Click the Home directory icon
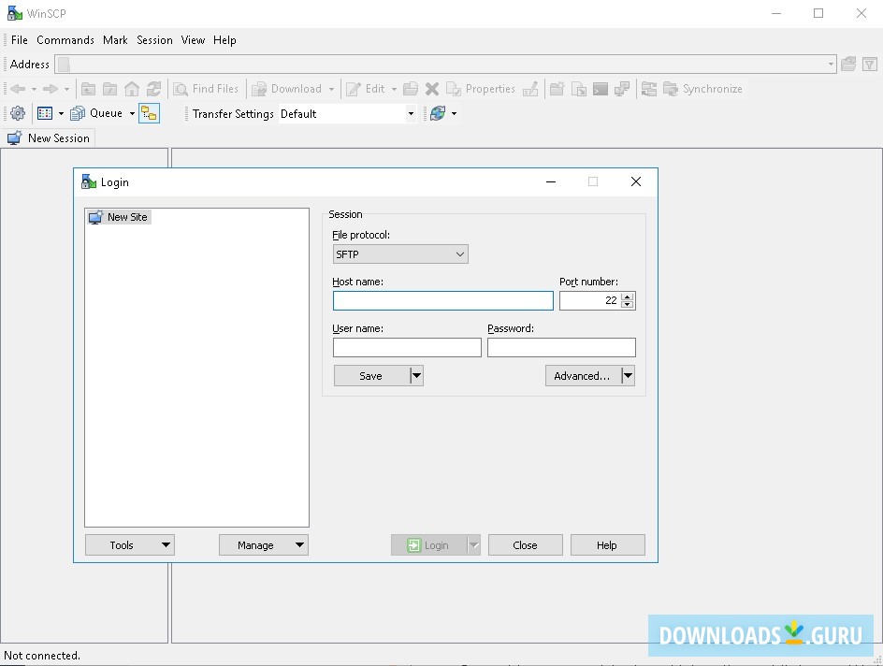 (x=132, y=89)
